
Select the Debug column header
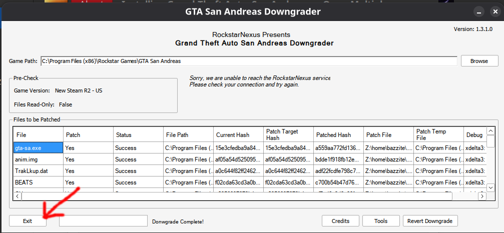[475, 135]
